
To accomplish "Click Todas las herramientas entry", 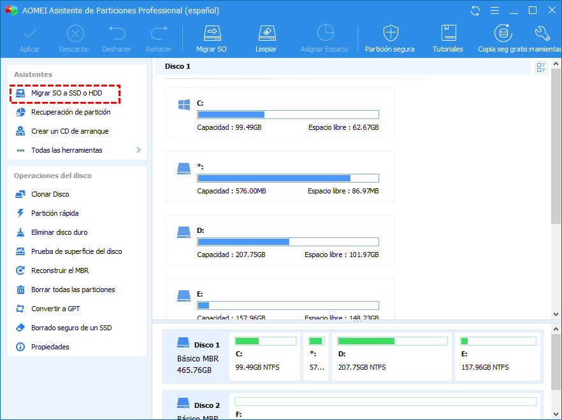I will [67, 150].
